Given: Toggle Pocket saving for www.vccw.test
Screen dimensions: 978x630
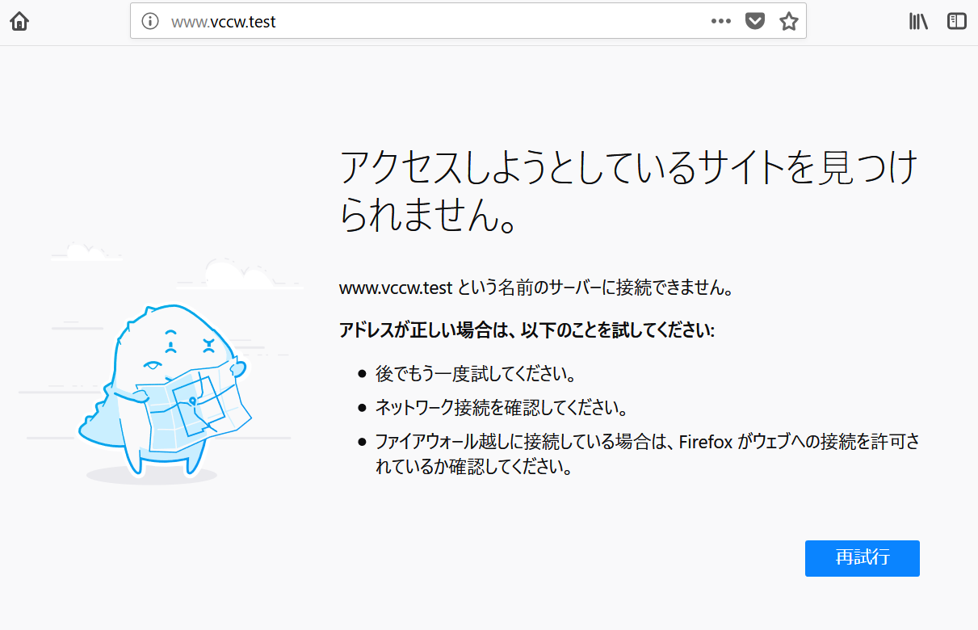Looking at the screenshot, I should [754, 21].
